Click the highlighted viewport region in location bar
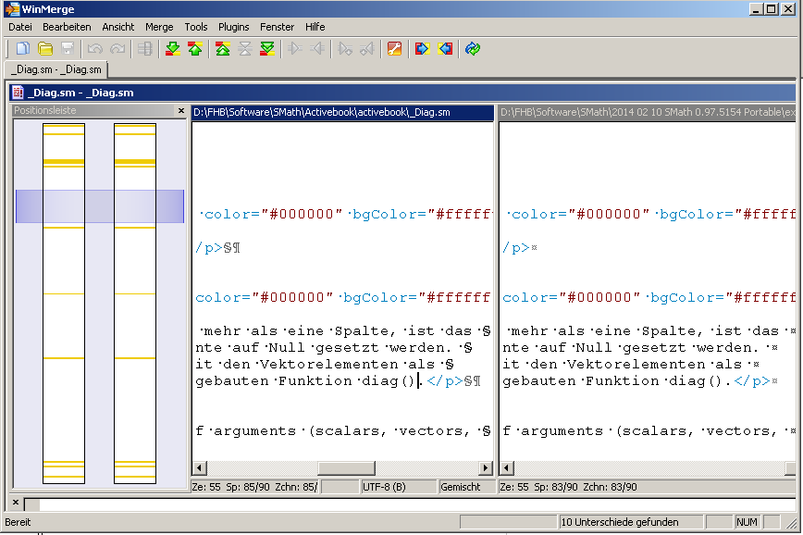This screenshot has height=535, width=803. pos(100,206)
